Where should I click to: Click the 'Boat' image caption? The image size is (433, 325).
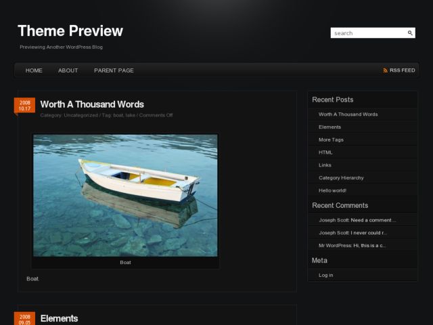click(x=125, y=263)
